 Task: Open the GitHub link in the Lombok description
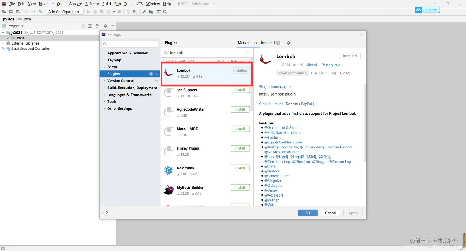tap(265, 104)
